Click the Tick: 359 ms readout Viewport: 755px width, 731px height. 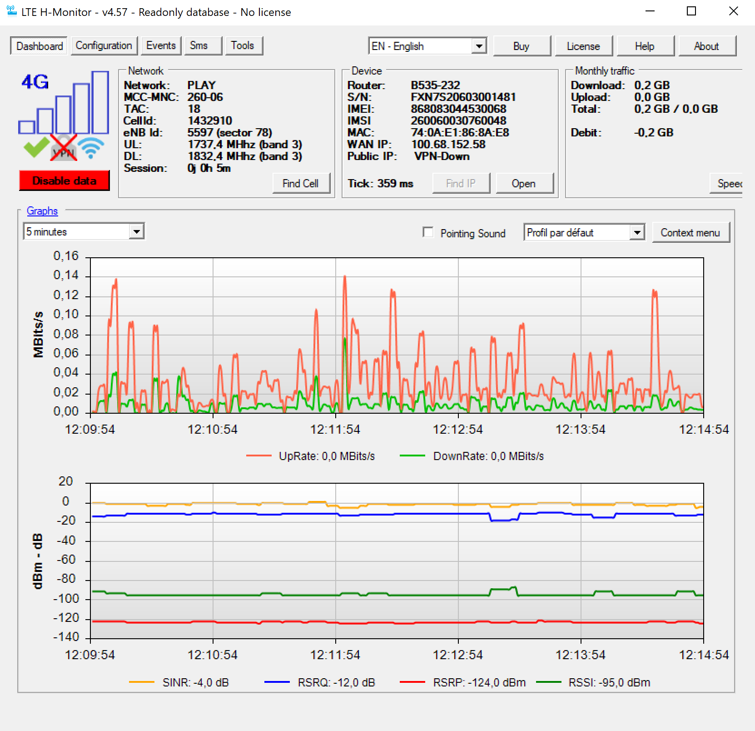[381, 184]
